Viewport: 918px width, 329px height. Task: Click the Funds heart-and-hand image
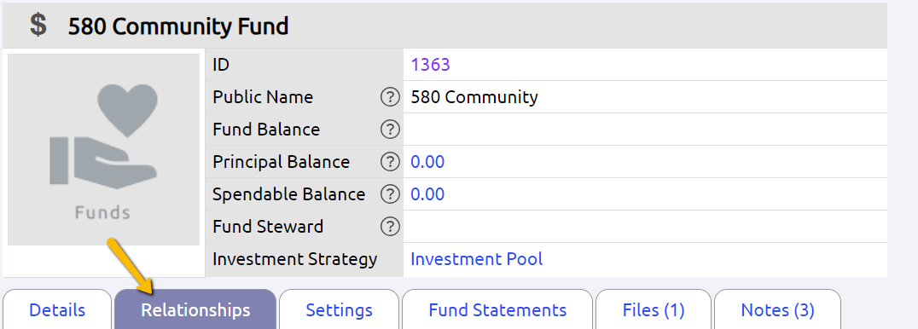[x=103, y=149]
